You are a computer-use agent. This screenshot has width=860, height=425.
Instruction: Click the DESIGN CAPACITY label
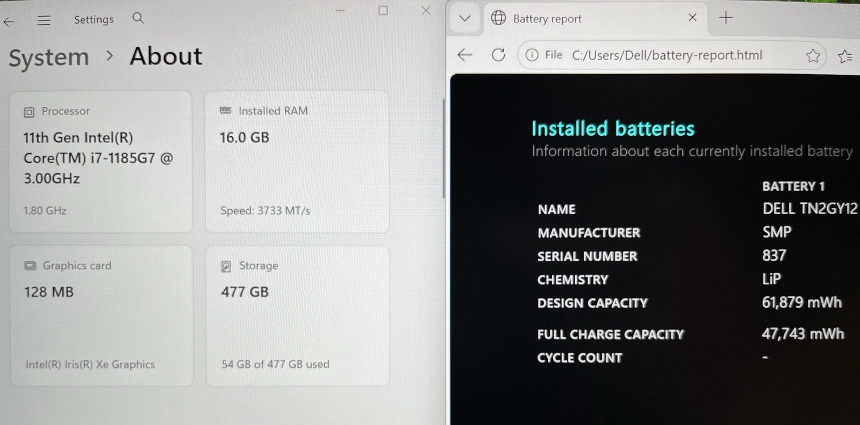(592, 303)
